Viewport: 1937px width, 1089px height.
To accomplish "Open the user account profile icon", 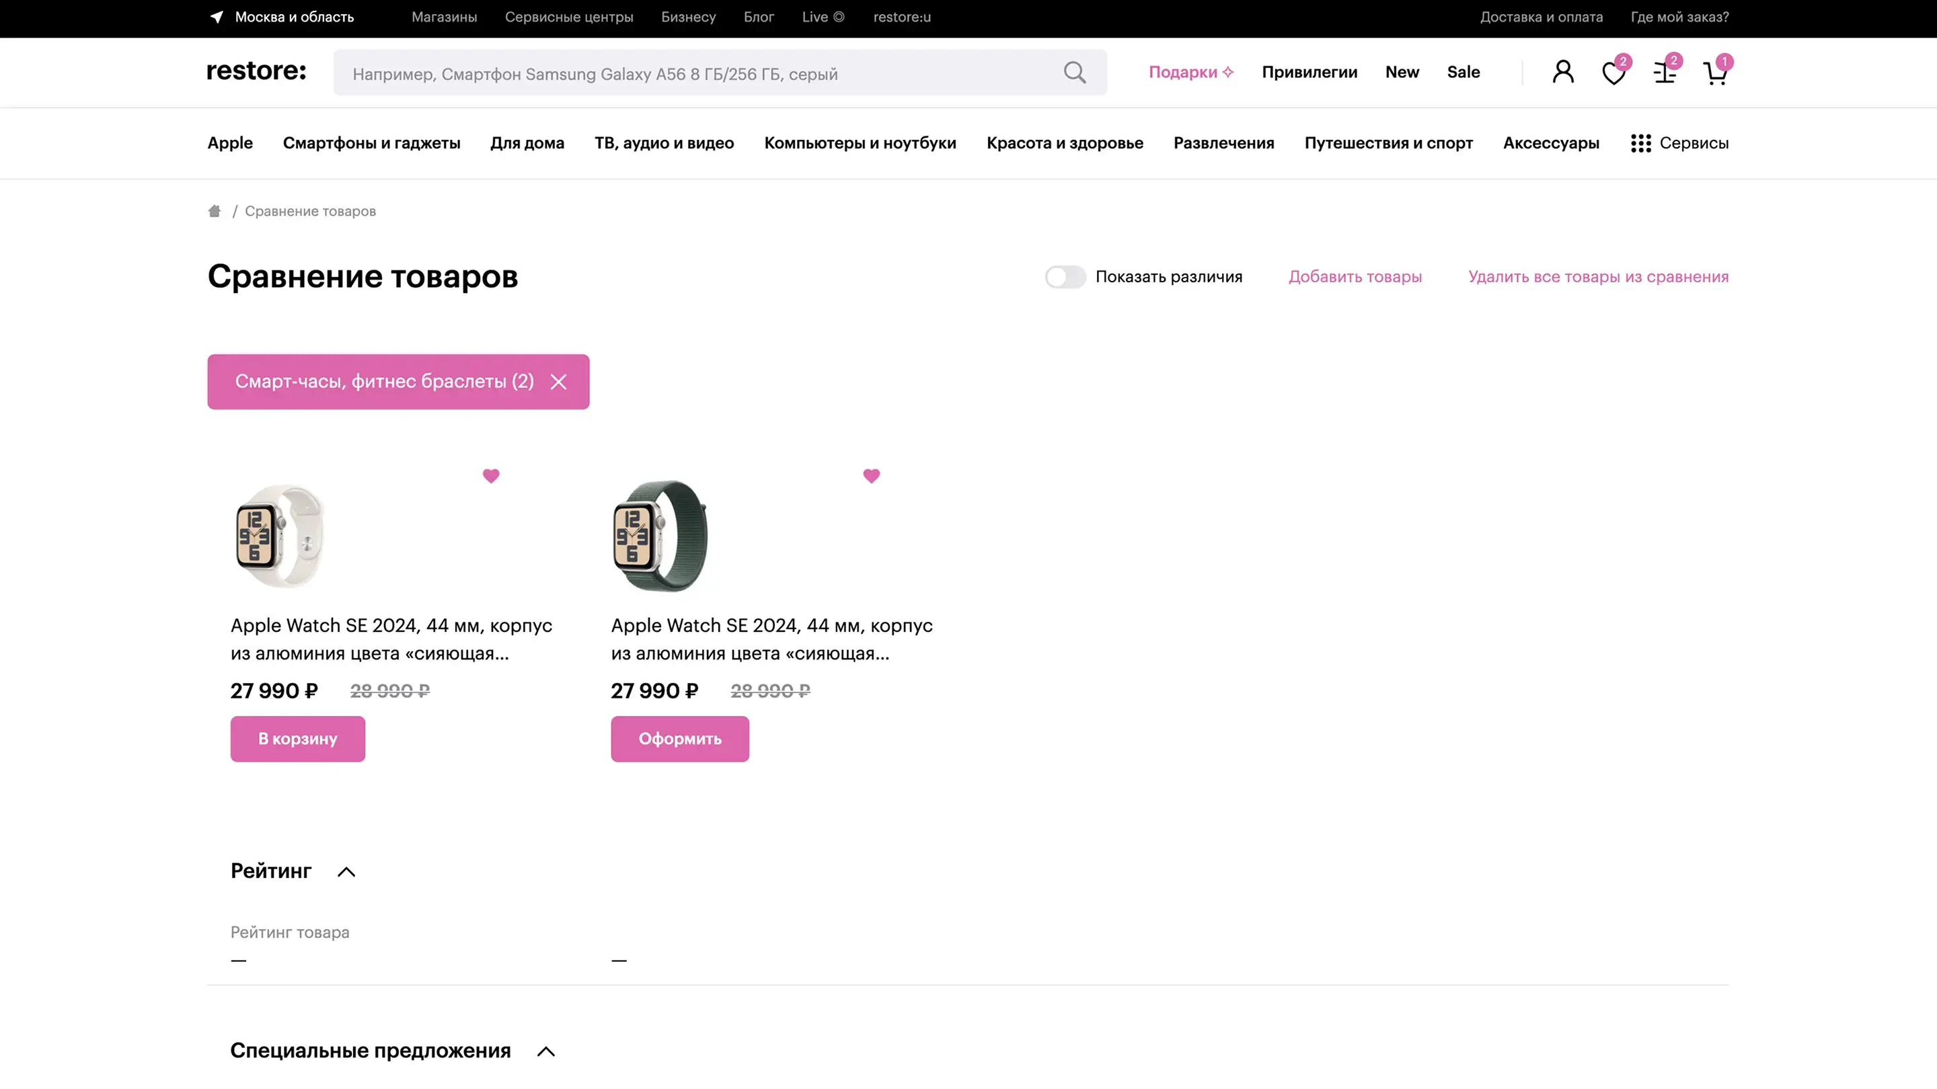I will pos(1562,72).
